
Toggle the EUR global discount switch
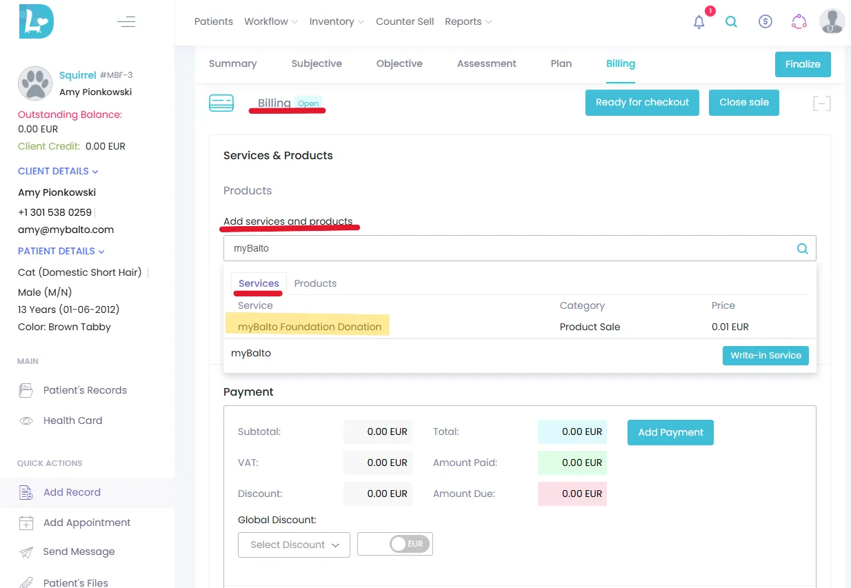coord(410,544)
